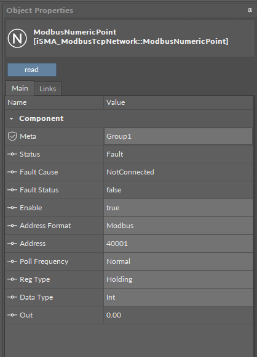257x357 pixels.
Task: Click the ModbusNumericPoint N component icon
Action: pyautogui.click(x=17, y=38)
